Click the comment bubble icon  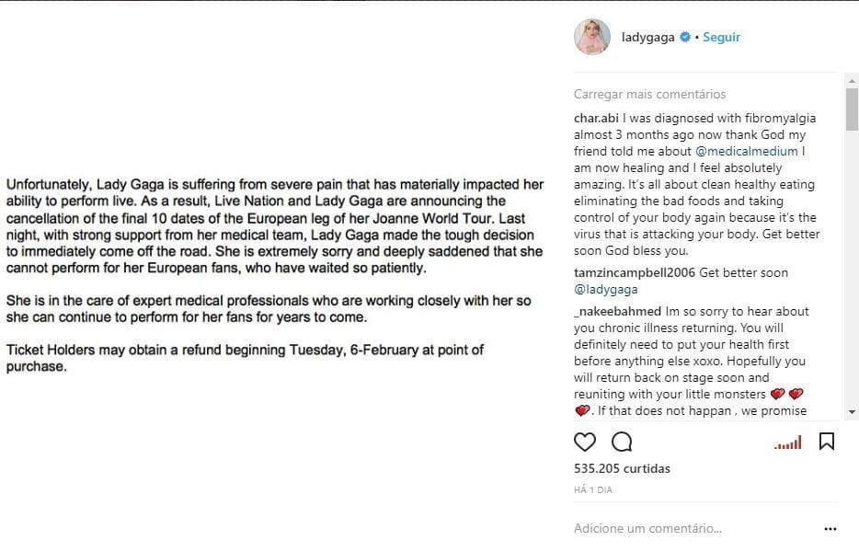[x=622, y=442]
